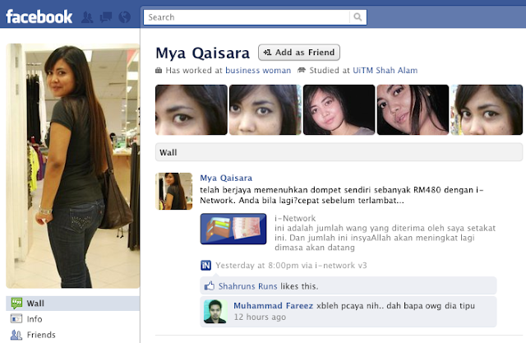The image size is (526, 343).
Task: Open the third photo thumbnail with dark background
Action: (x=339, y=109)
